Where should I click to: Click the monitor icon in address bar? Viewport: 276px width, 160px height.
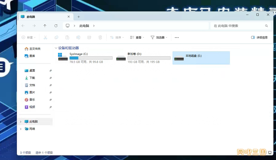[68, 26]
